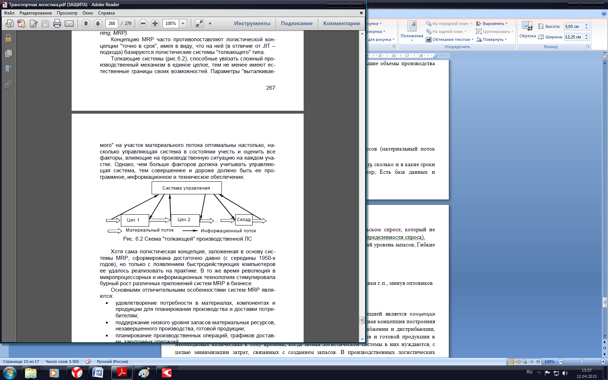Click the proofing errors icon in Word status bar
The width and height of the screenshot is (608, 380).
pos(88,361)
